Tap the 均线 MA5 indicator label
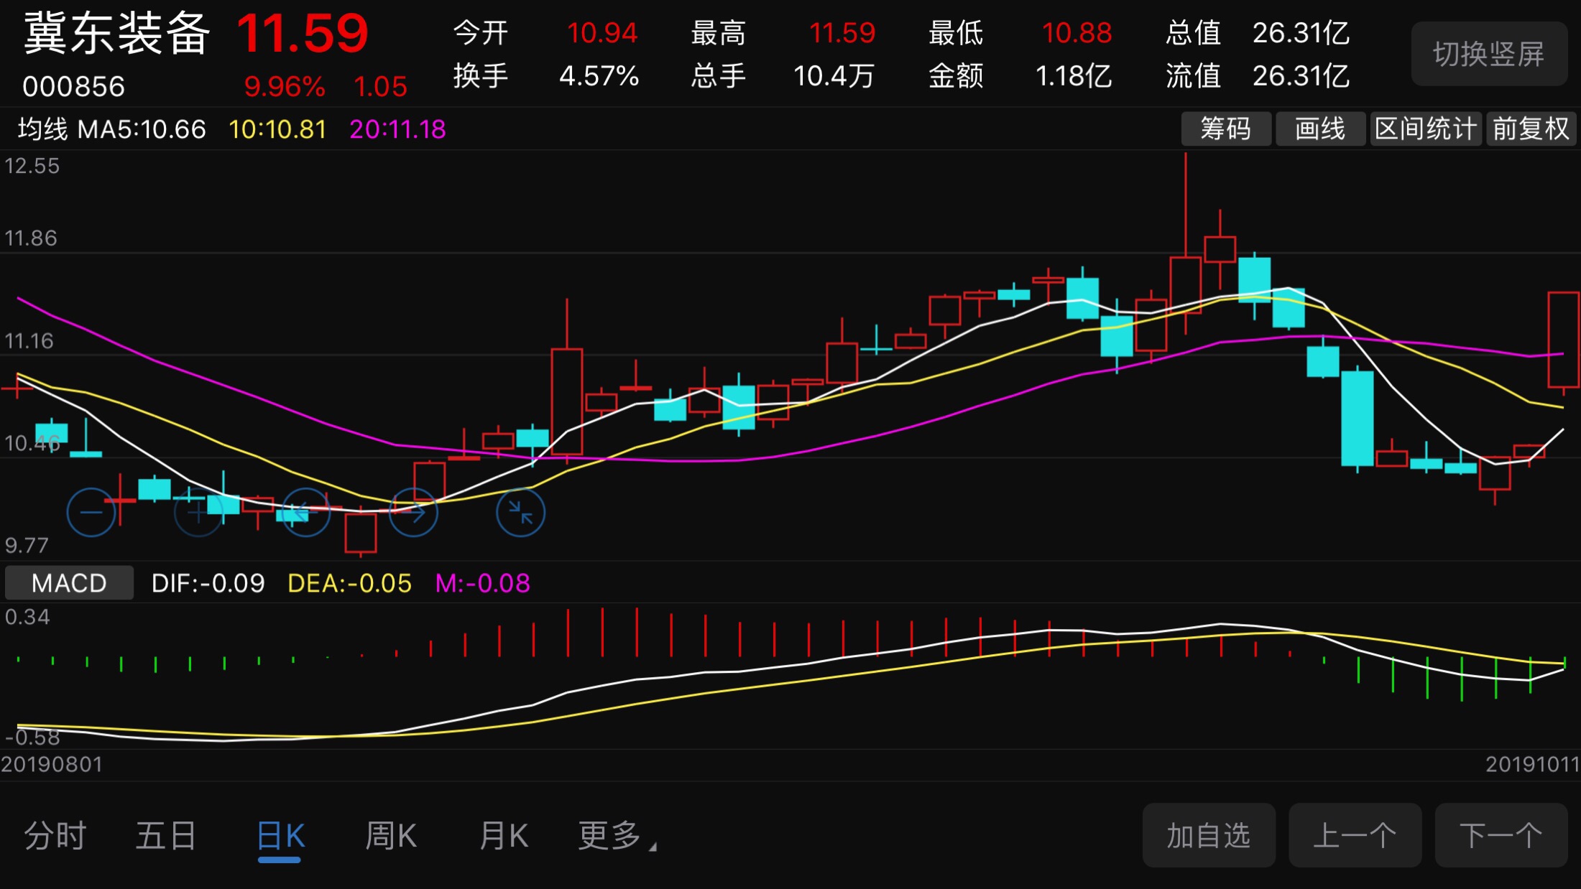1581x889 pixels. pyautogui.click(x=111, y=129)
